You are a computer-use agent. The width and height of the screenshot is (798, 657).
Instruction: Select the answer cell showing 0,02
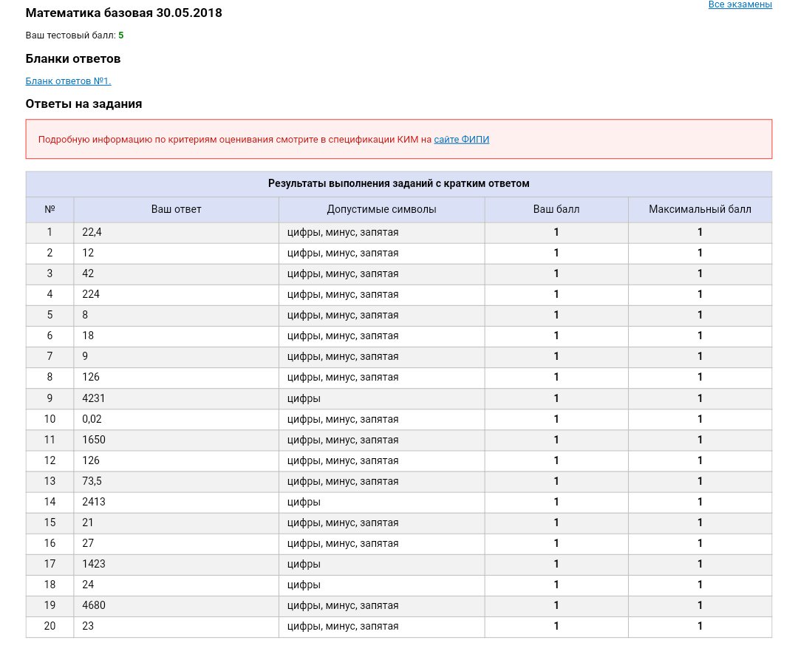click(x=176, y=419)
